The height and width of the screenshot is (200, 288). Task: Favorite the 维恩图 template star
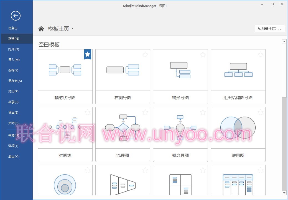261,112
